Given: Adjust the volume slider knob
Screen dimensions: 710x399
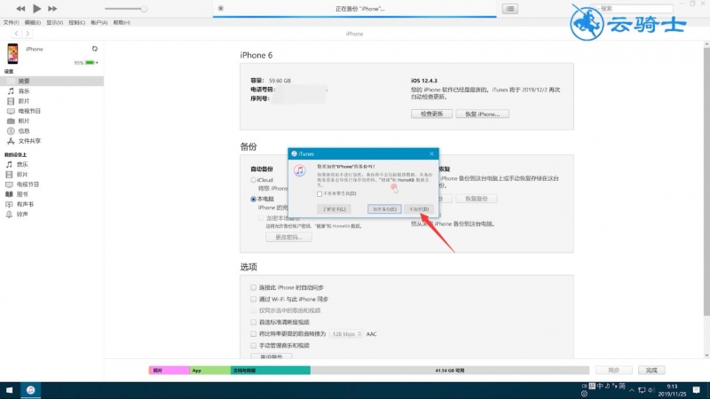Looking at the screenshot, I should (x=144, y=9).
